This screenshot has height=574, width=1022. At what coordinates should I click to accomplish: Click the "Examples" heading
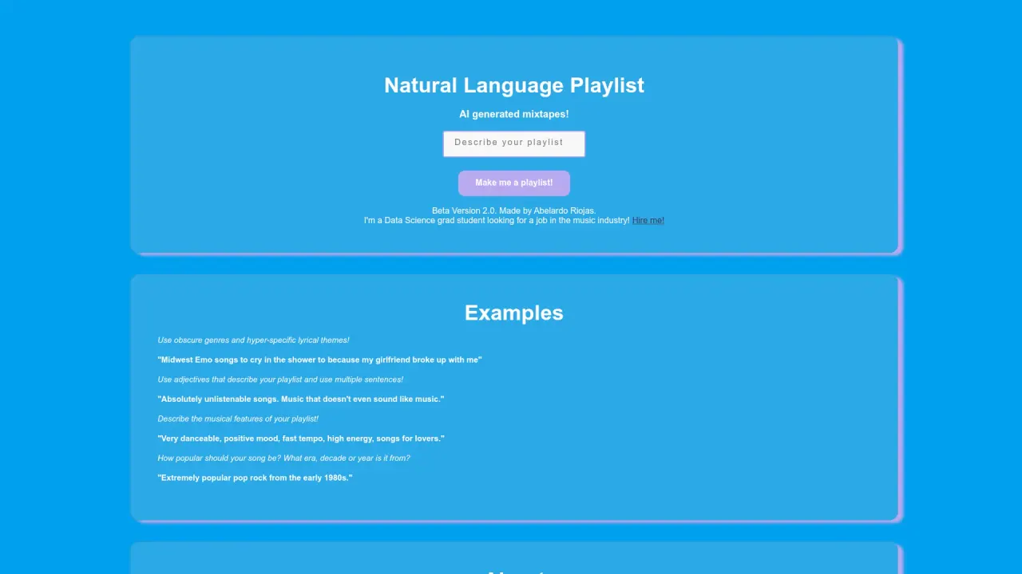click(514, 313)
